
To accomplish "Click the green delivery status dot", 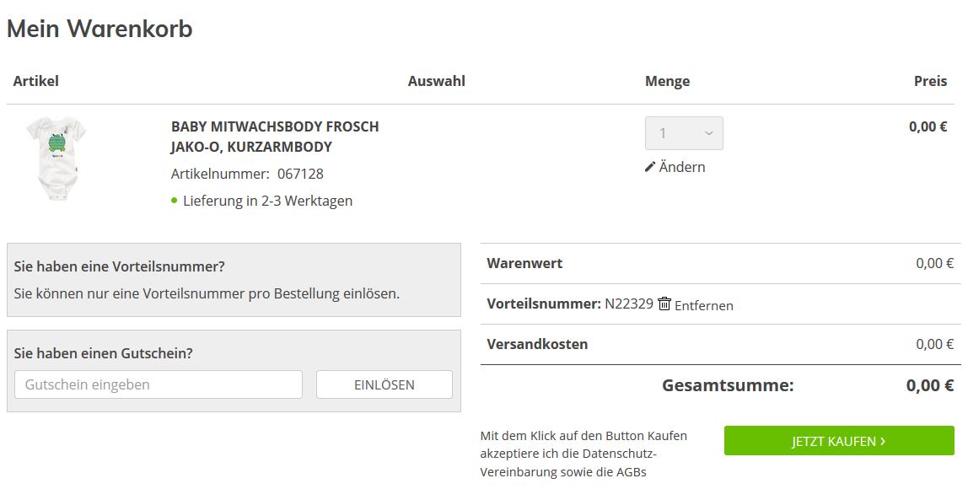I will tap(174, 200).
